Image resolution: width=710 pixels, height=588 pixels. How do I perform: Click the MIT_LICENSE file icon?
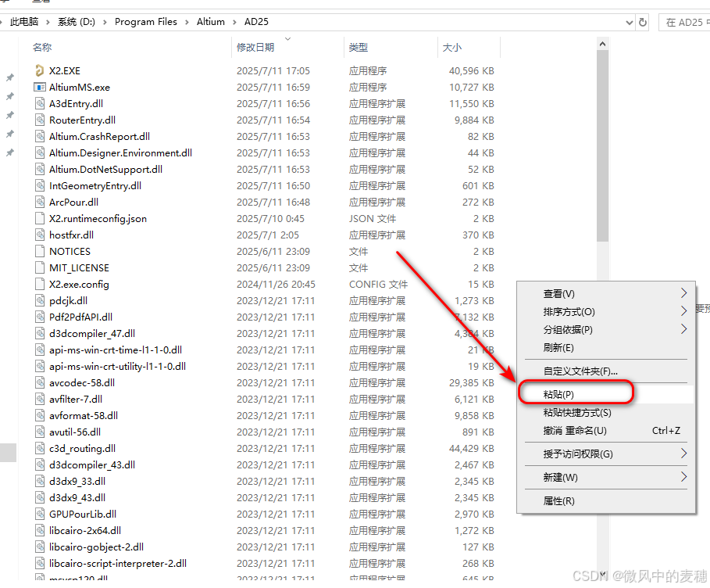(40, 267)
